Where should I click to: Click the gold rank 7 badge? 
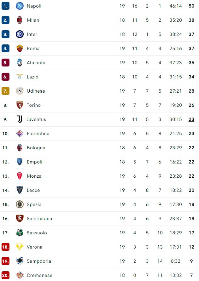point(5,91)
